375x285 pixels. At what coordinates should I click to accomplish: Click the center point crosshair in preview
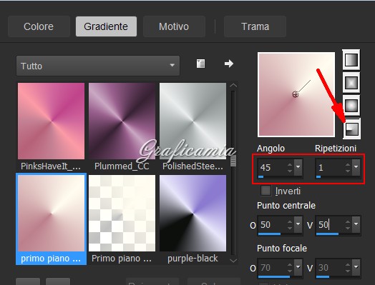[x=296, y=94]
